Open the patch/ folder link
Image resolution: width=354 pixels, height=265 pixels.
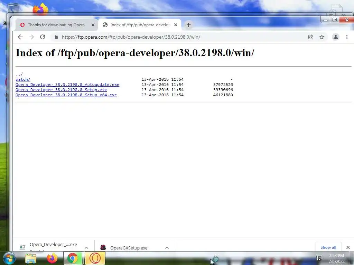(x=23, y=79)
